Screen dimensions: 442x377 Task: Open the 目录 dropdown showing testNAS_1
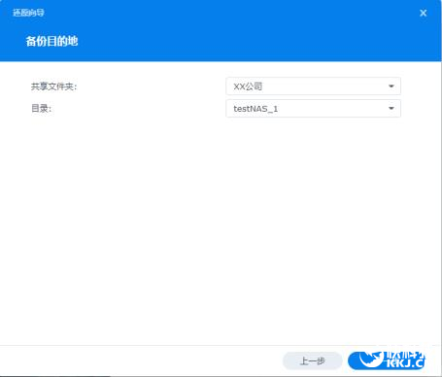tap(313, 109)
